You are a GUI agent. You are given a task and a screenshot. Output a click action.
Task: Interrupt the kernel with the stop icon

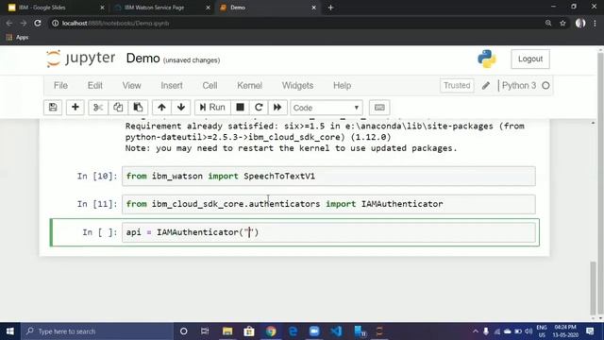coord(240,108)
